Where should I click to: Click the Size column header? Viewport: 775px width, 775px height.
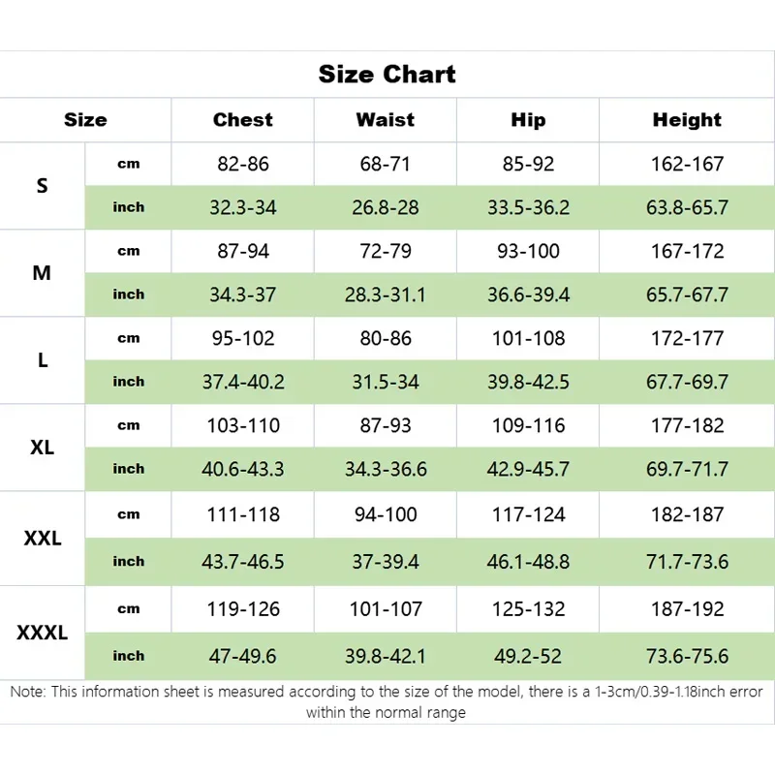click(x=85, y=120)
